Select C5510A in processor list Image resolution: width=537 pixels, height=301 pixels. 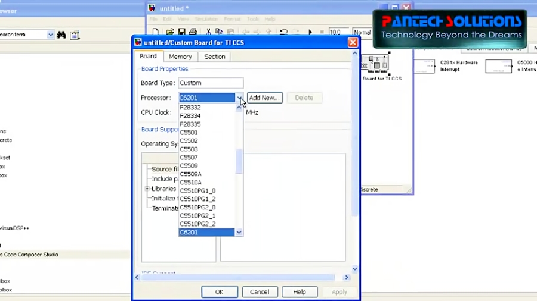[207, 182]
